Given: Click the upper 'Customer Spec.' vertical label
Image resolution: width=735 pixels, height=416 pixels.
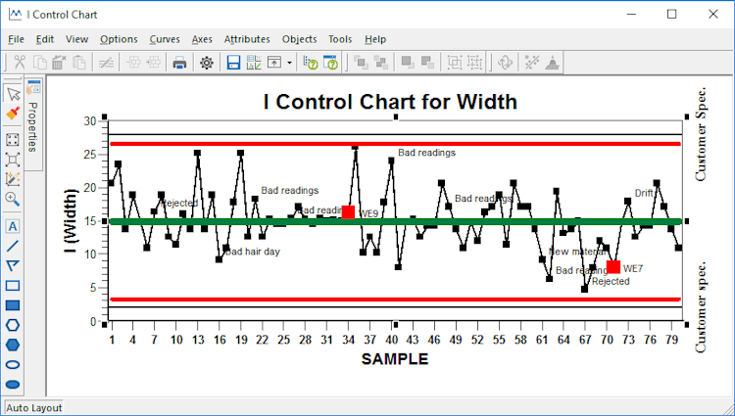Looking at the screenshot, I should click(701, 134).
